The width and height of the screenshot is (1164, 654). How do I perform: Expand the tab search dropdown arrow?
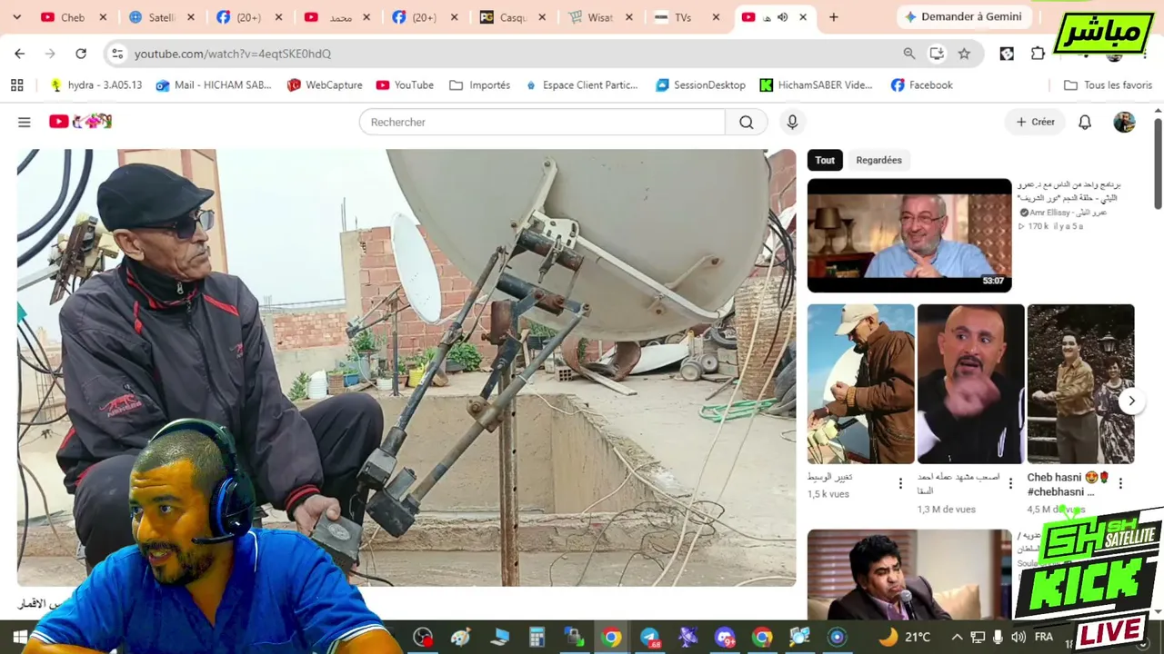coord(16,17)
